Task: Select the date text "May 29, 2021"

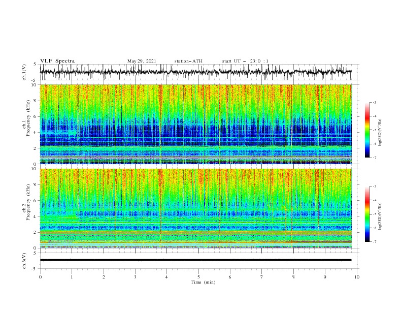Action: [x=142, y=61]
